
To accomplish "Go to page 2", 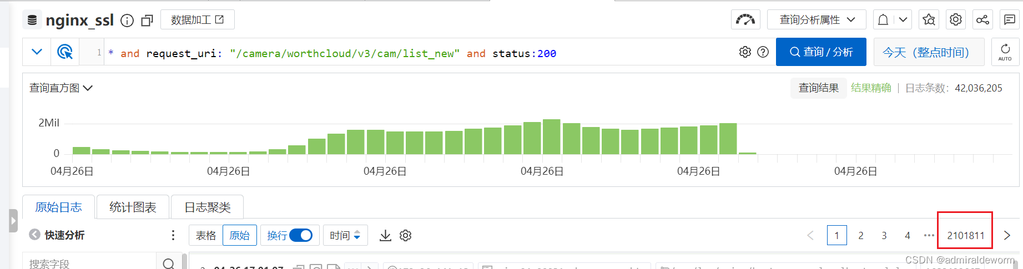I will tap(861, 236).
